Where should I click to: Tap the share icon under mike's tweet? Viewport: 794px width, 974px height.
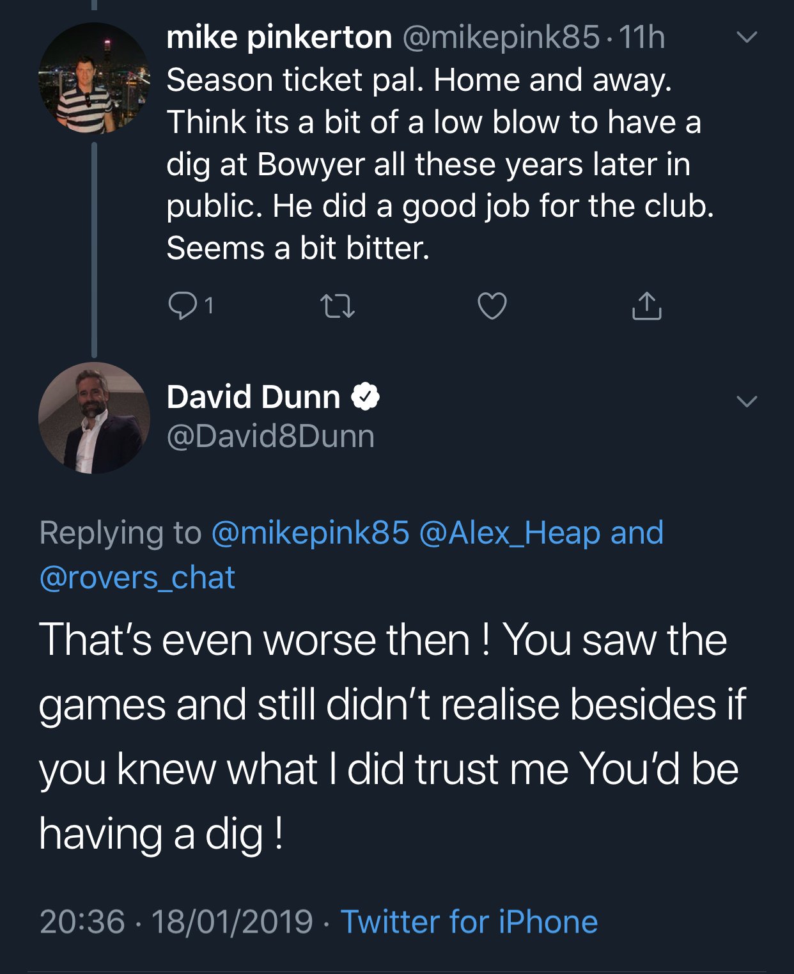point(647,306)
